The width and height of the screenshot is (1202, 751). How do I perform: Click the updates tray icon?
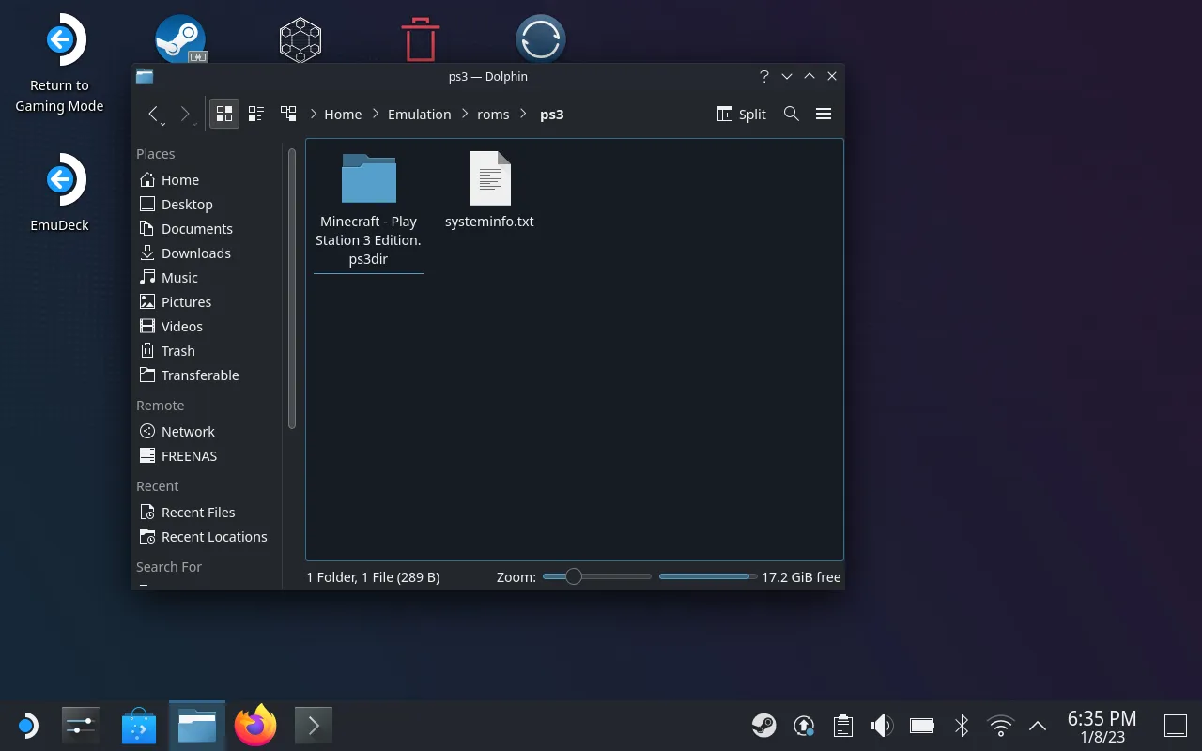click(x=804, y=726)
